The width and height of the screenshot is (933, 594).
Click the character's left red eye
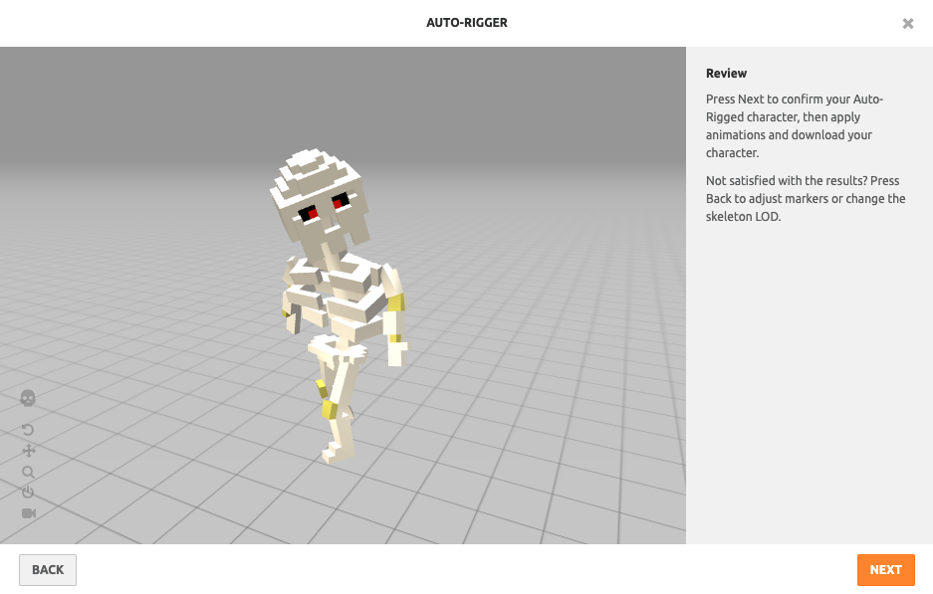(311, 212)
